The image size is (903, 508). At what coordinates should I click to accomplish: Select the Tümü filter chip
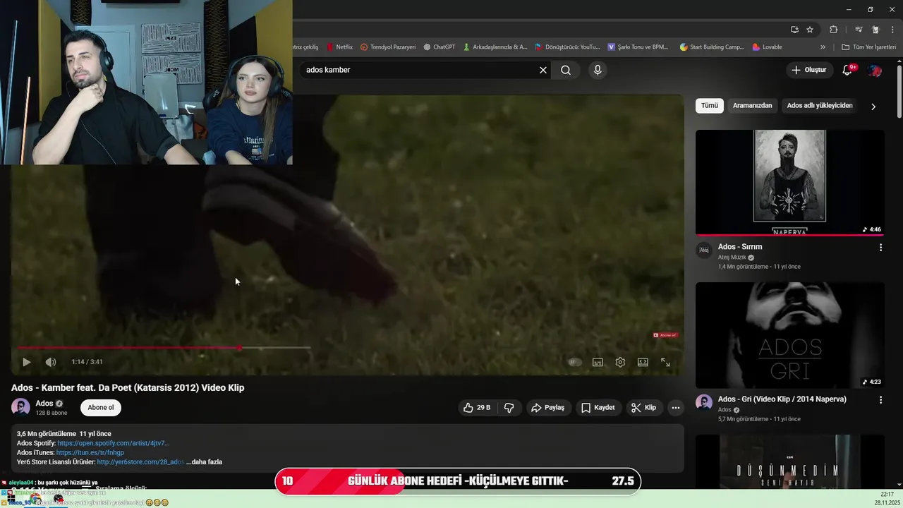click(x=710, y=106)
